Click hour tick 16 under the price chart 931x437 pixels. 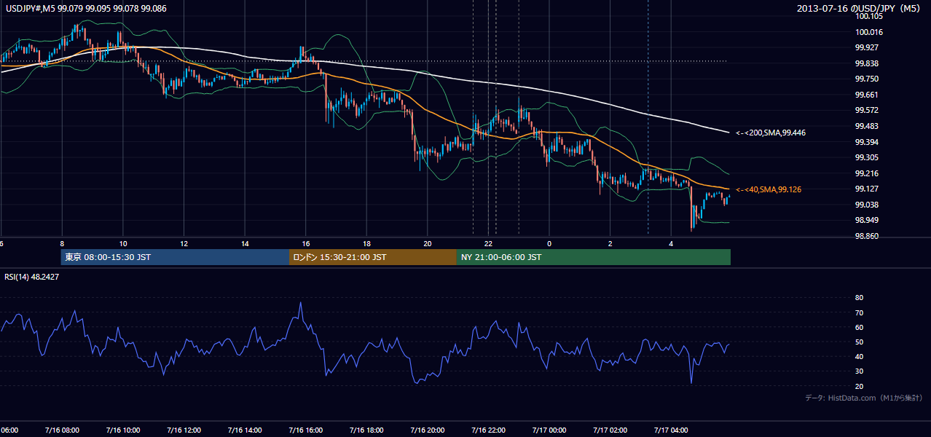[306, 244]
